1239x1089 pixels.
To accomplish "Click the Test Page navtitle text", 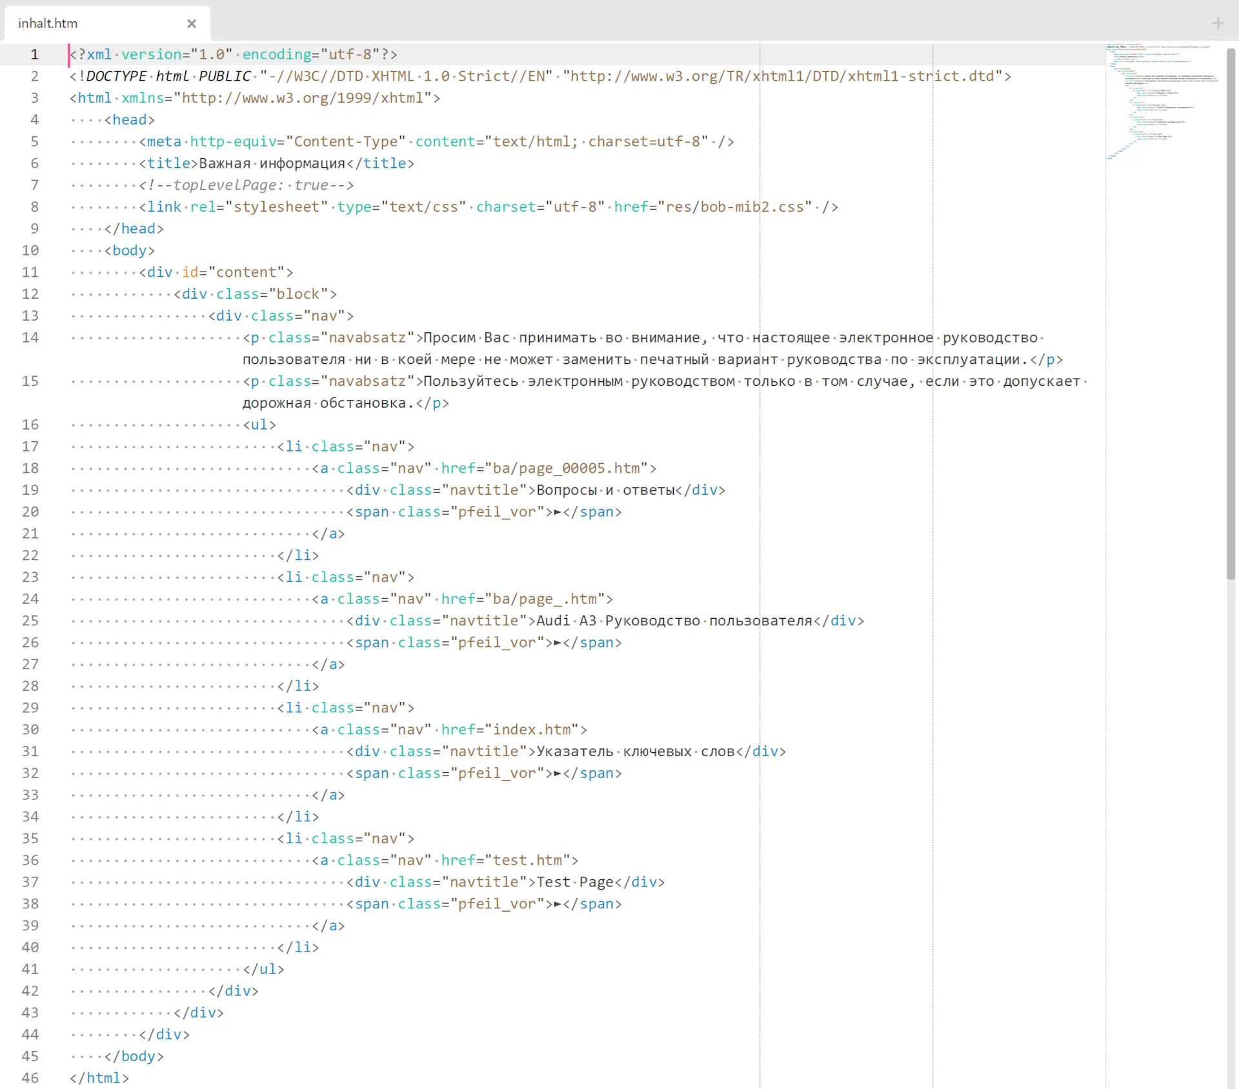I will click(574, 882).
